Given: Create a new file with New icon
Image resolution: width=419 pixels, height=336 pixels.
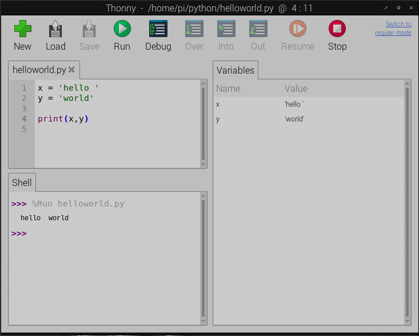Looking at the screenshot, I should tap(23, 29).
